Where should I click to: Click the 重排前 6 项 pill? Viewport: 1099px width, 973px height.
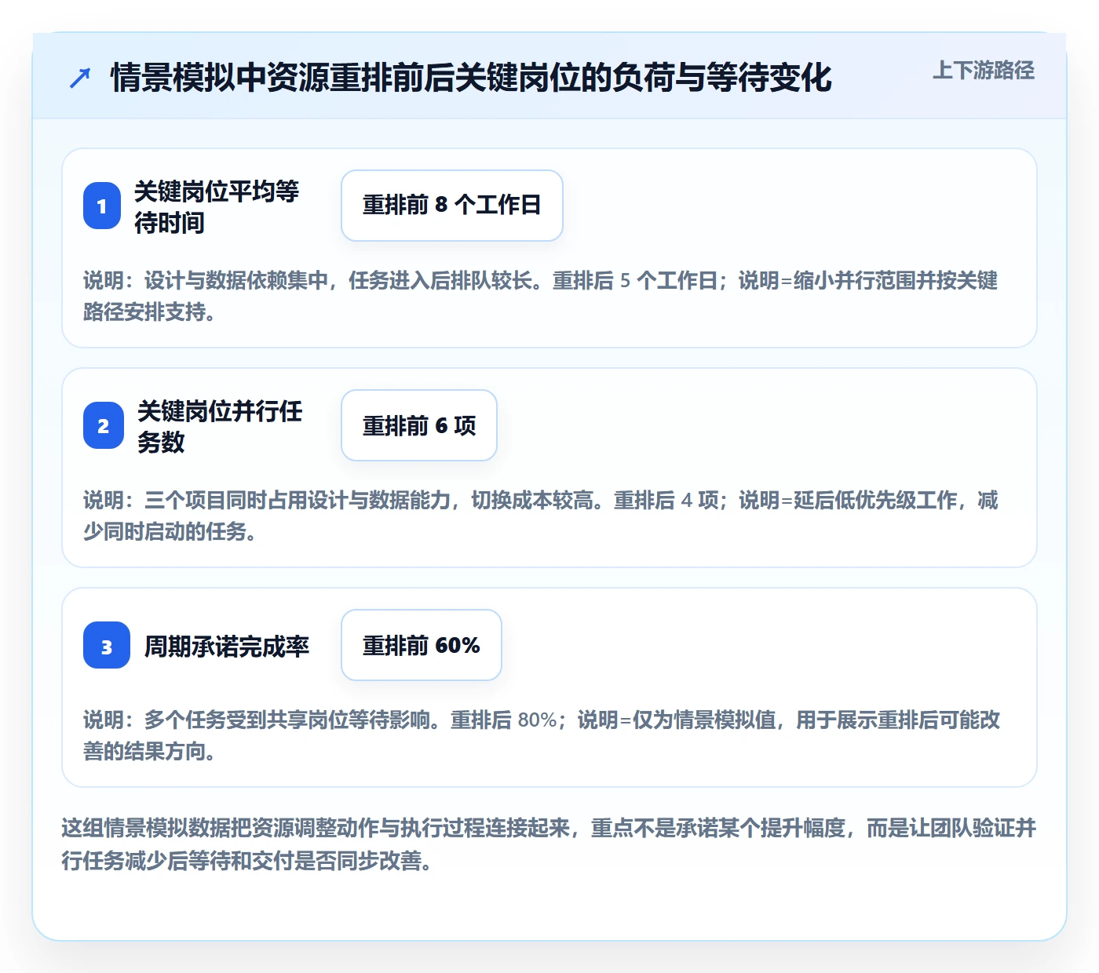click(419, 425)
